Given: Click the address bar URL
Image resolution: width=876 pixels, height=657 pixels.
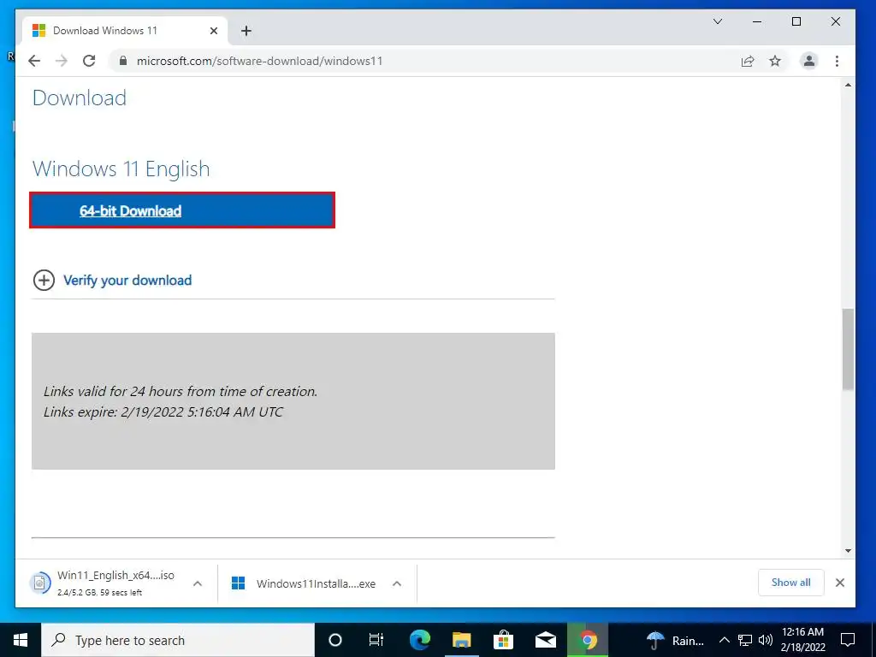Looking at the screenshot, I should (259, 61).
